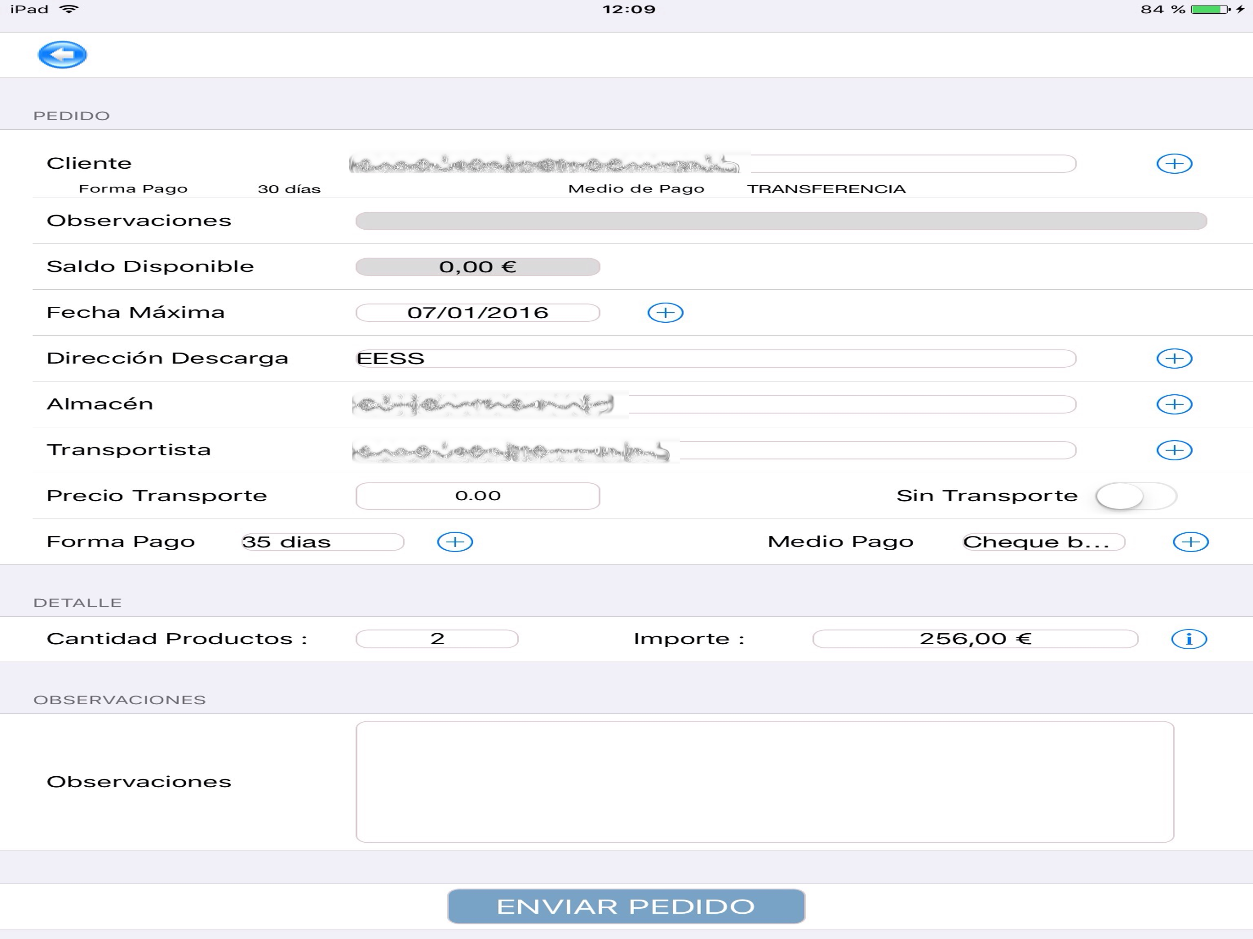Image resolution: width=1253 pixels, height=939 pixels.
Task: Open the Fecha Máxima date picker plus icon
Action: tap(665, 313)
